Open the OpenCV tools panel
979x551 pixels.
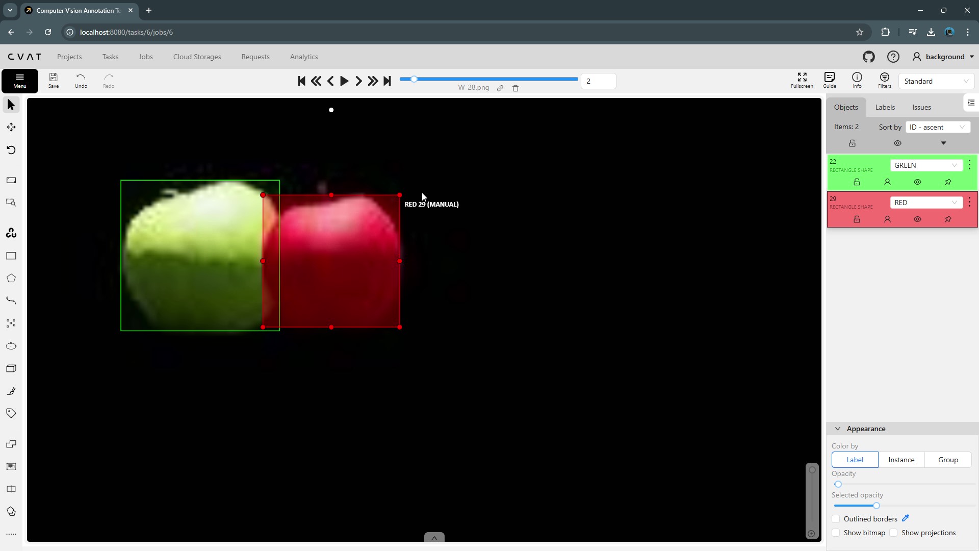[11, 233]
